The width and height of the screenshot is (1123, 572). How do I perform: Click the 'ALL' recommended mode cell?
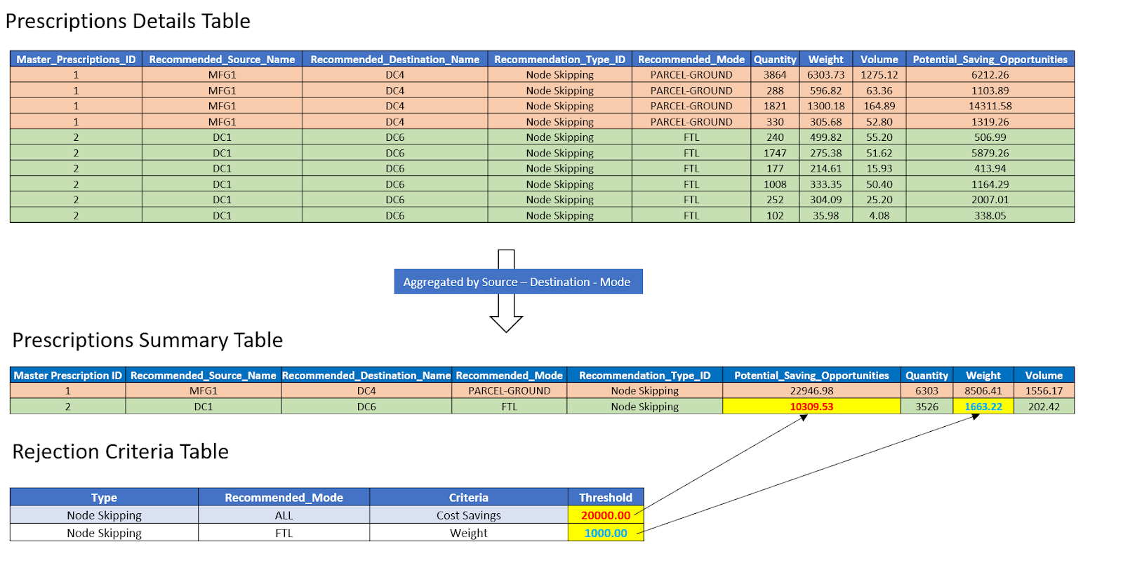[x=284, y=515]
